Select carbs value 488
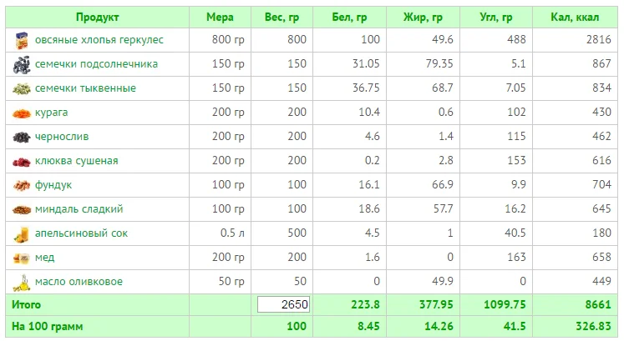This screenshot has height=341, width=624. [516, 39]
